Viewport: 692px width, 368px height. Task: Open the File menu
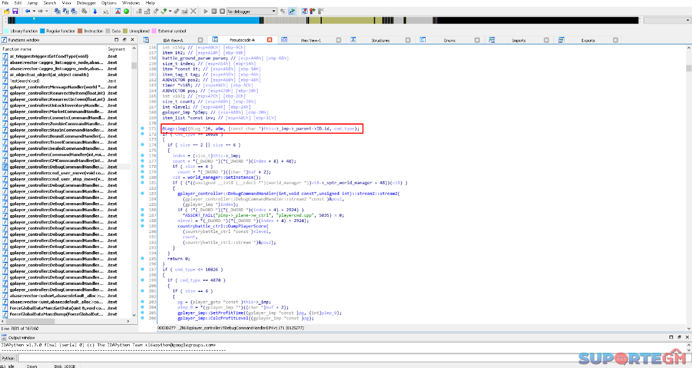coord(5,3)
